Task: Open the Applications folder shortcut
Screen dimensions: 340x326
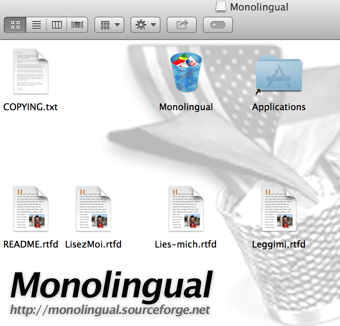Action: click(x=279, y=73)
